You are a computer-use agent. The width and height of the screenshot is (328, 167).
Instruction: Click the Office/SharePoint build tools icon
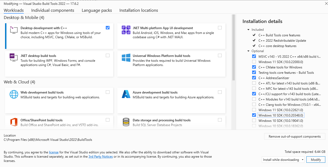(x=14, y=122)
